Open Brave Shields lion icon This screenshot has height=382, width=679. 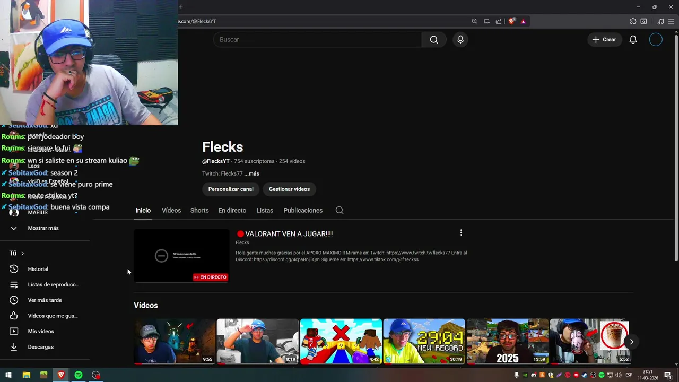pos(511,21)
